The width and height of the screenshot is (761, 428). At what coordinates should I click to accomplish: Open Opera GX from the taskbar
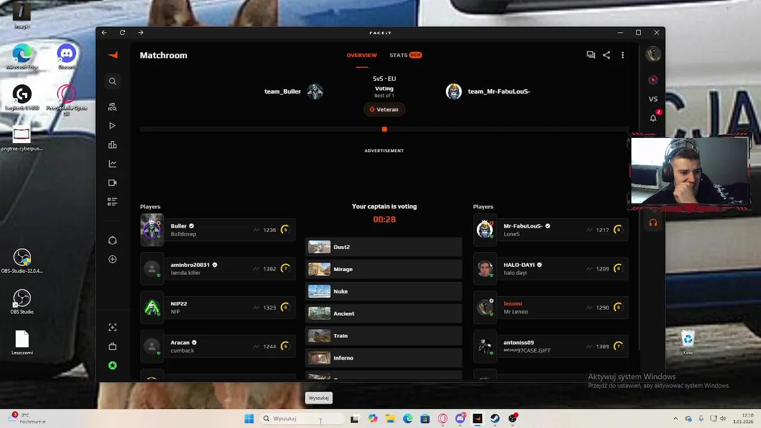click(x=442, y=418)
